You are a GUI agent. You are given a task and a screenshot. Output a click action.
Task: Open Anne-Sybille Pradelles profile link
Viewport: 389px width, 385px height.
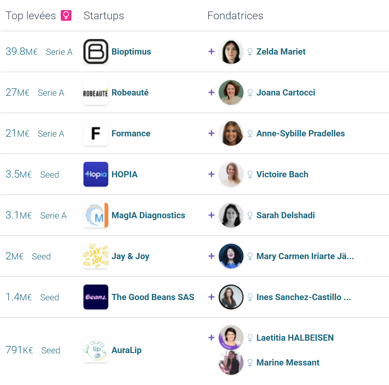[301, 133]
